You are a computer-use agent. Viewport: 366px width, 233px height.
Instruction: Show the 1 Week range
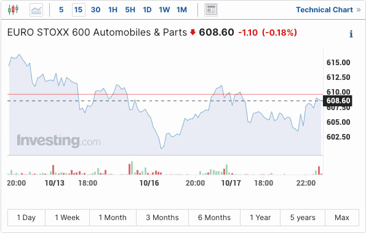[67, 218]
